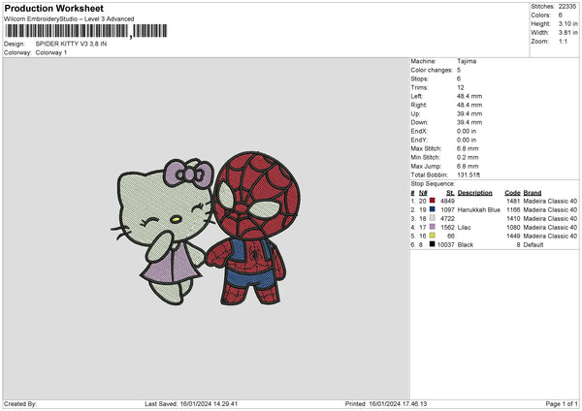Click the light grey thread swatch

432,218
